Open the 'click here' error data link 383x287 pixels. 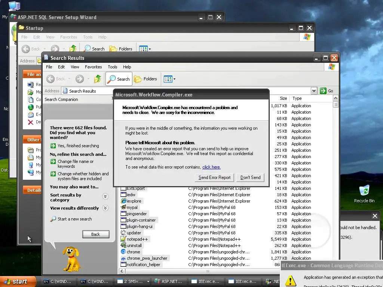click(x=211, y=167)
